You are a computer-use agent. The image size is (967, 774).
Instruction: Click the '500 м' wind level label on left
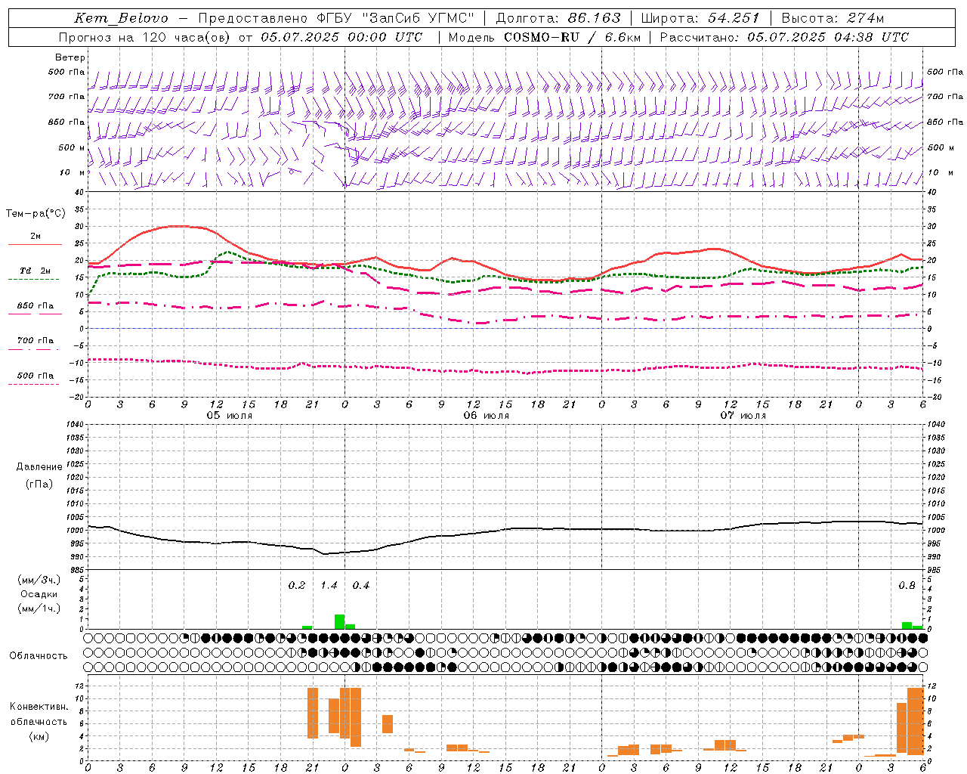click(x=72, y=147)
